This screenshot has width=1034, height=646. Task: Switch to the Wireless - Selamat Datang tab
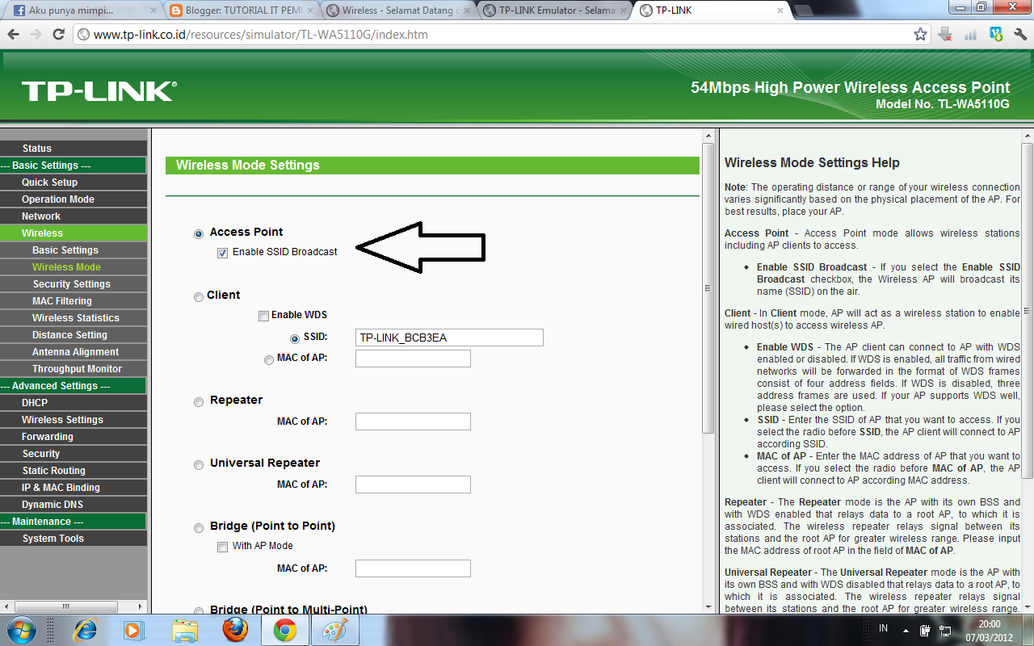[397, 10]
